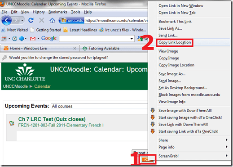Close the Home - Windows Live tab
This screenshot has width=233, height=167.
[75, 49]
